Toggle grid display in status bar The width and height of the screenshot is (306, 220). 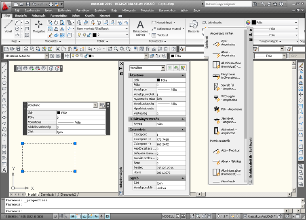pyautogui.click(x=61, y=216)
